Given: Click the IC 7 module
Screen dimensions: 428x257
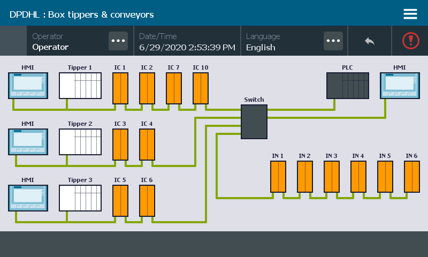Looking at the screenshot, I should coord(174,88).
